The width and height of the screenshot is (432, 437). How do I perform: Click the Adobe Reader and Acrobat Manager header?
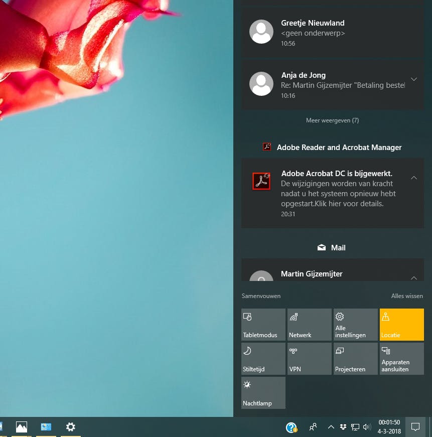coord(339,147)
